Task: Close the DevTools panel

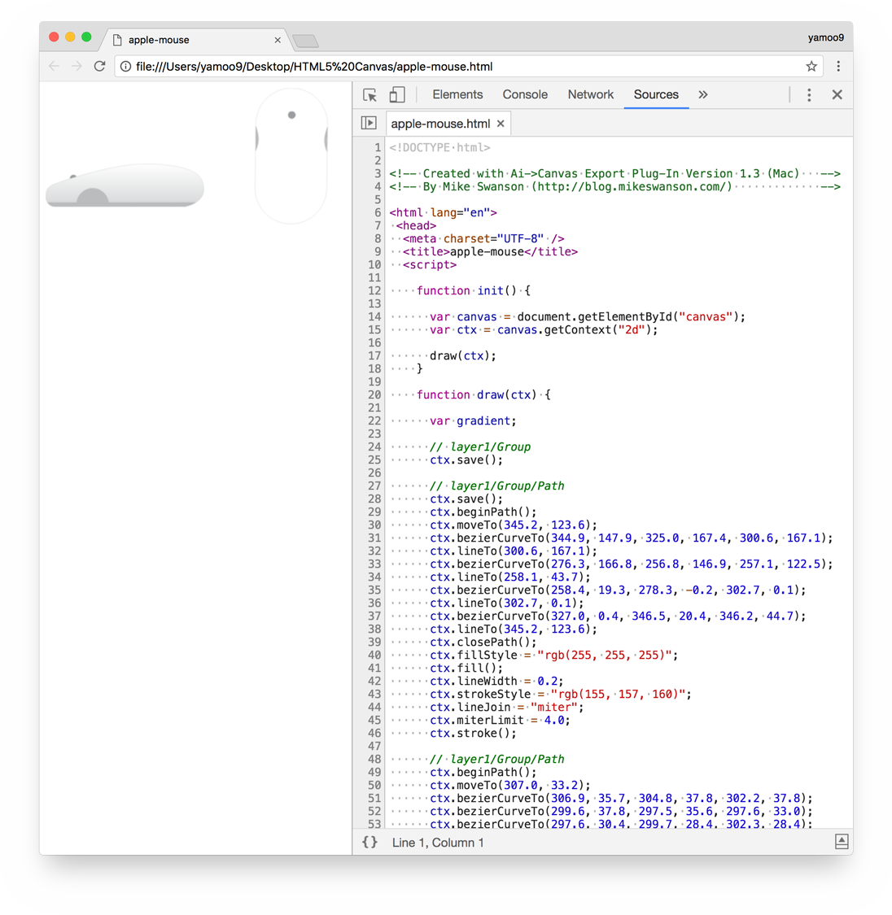Action: coord(837,94)
